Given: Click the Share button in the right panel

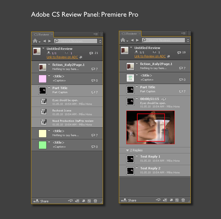Looking at the screenshot, I should pos(129,200).
